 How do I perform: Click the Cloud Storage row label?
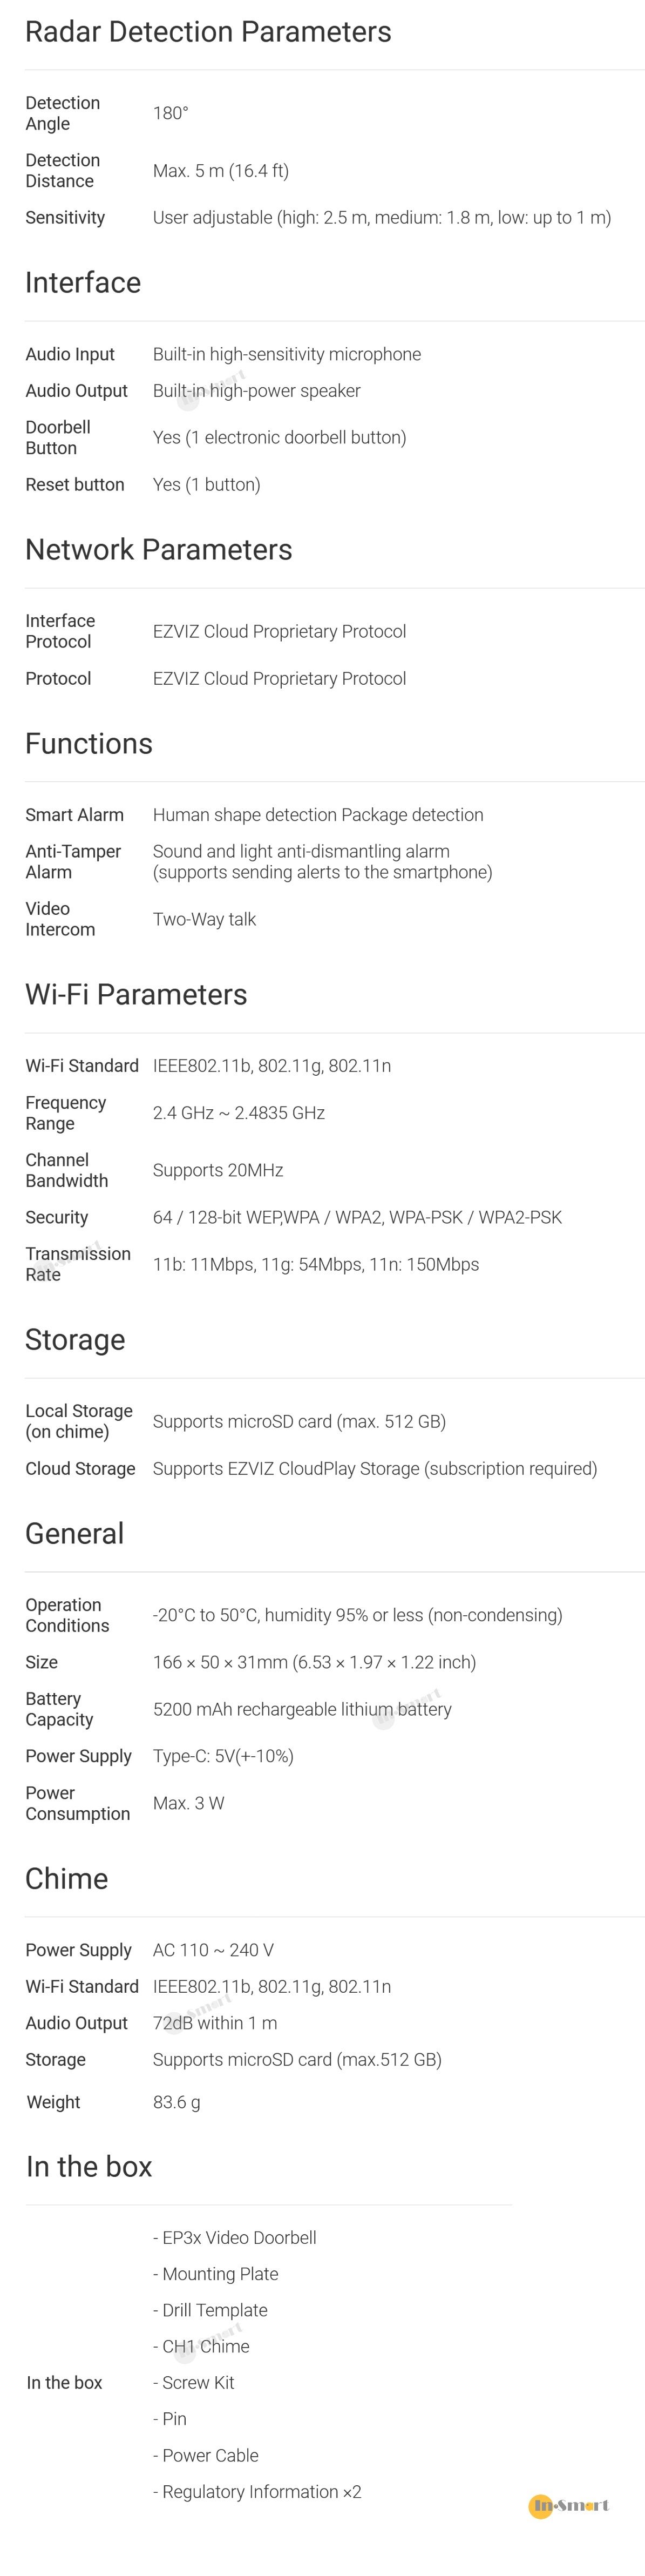(80, 1469)
